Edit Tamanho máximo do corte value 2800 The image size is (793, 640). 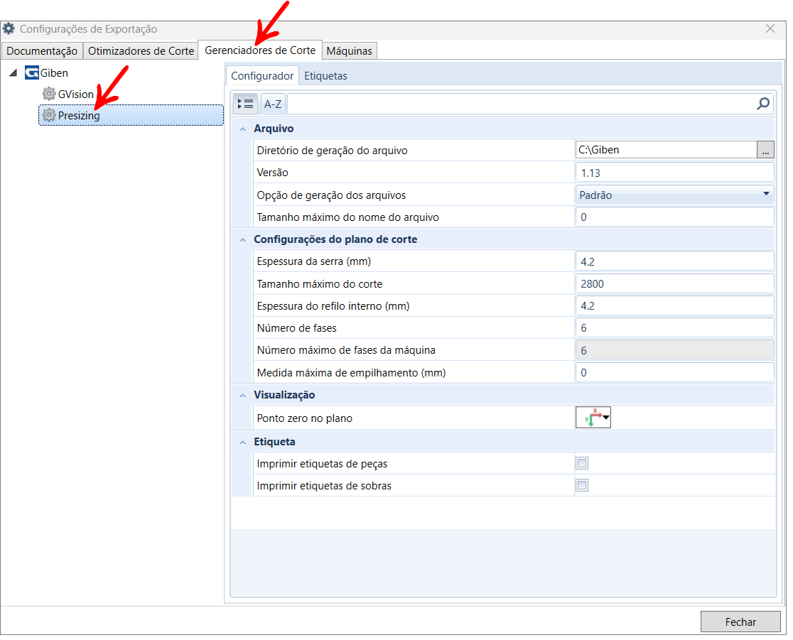pyautogui.click(x=674, y=283)
